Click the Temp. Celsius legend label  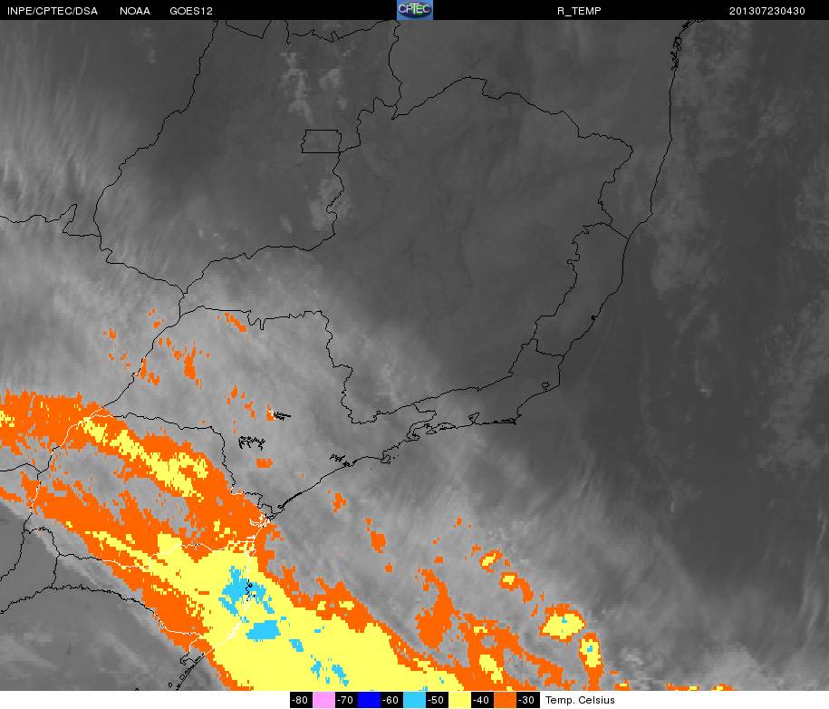580,700
